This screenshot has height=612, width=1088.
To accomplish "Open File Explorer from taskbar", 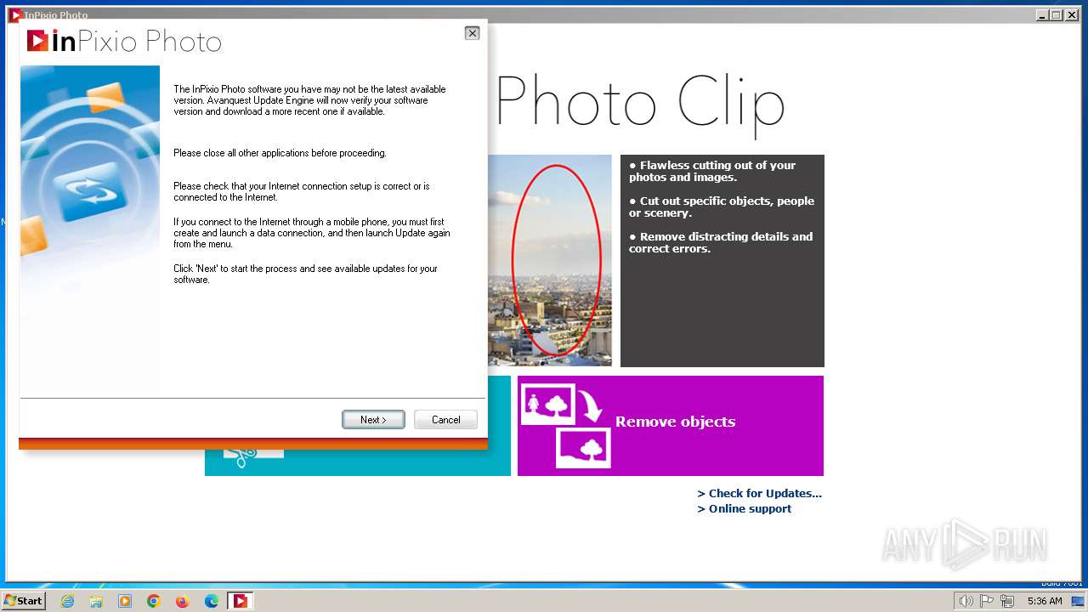I will 96,601.
